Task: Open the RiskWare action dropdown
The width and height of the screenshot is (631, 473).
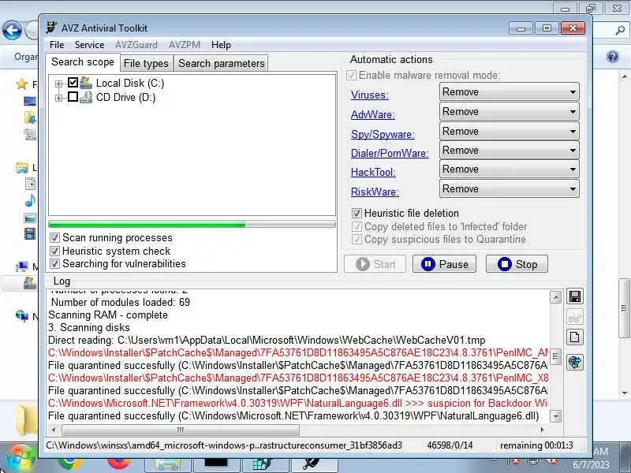Action: 509,188
